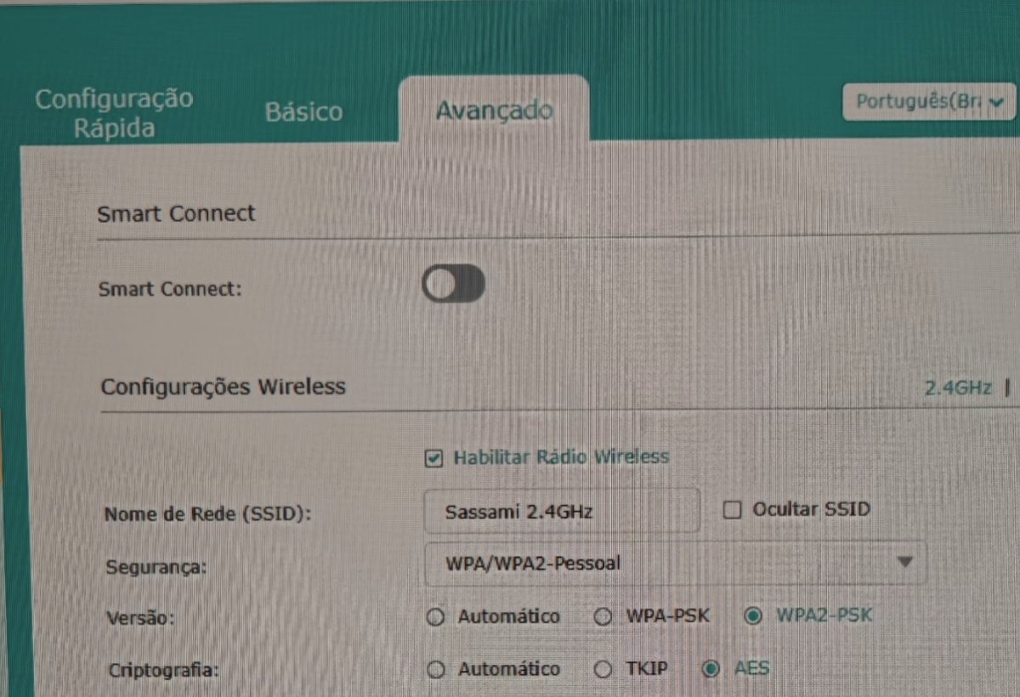Click the Nome de Rede SSID field
The width and height of the screenshot is (1020, 697).
(x=562, y=511)
